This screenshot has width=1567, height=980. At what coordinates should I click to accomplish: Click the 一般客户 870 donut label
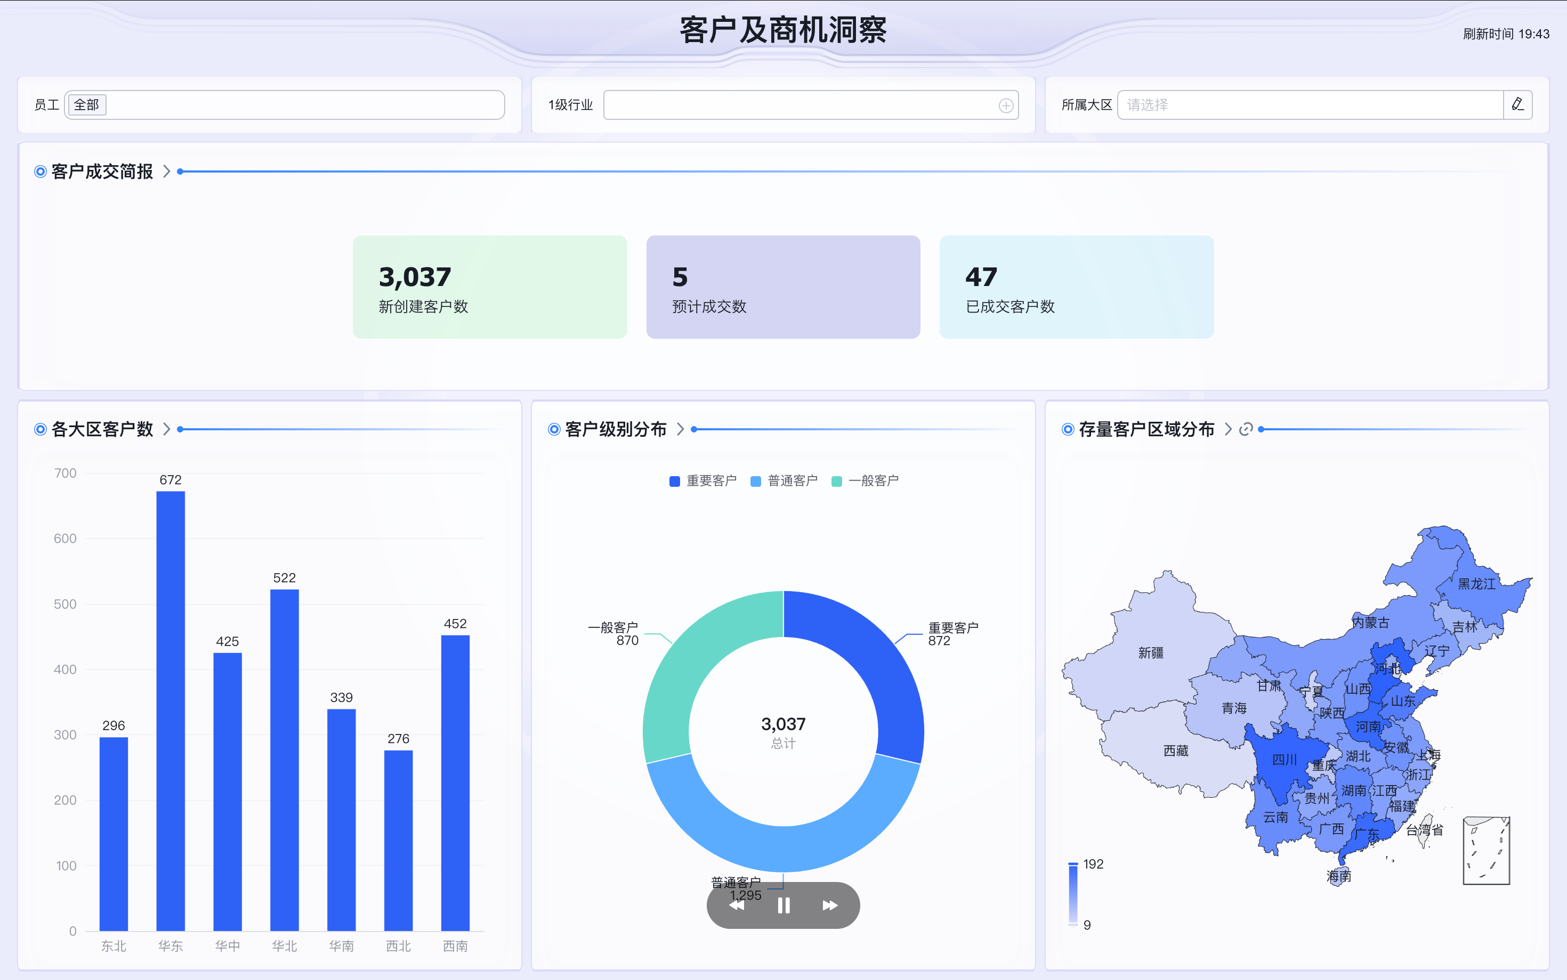tap(613, 634)
